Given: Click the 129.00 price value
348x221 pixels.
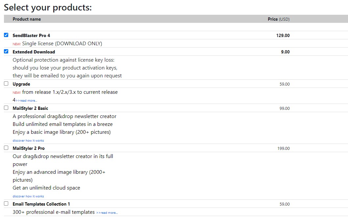Looking at the screenshot, I should 283,35.
